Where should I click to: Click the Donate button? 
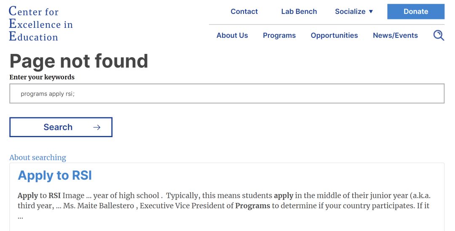click(x=416, y=12)
